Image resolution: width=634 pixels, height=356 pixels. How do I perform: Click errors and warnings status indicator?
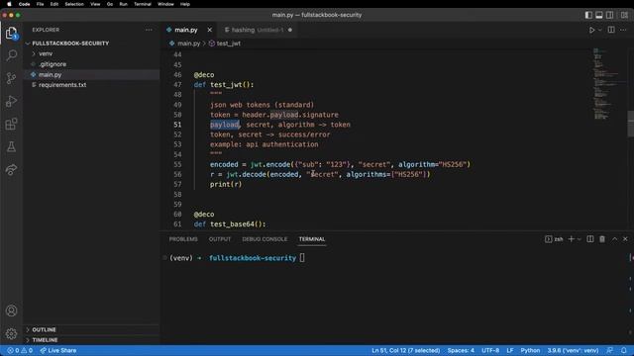pyautogui.click(x=20, y=350)
